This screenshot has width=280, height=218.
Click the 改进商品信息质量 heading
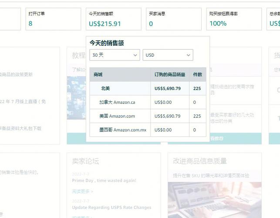coord(199,161)
